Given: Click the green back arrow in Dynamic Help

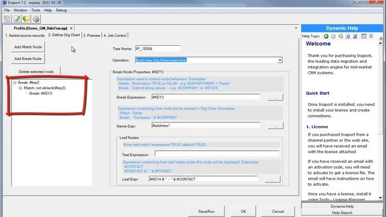Looking at the screenshot, I should click(326, 36).
